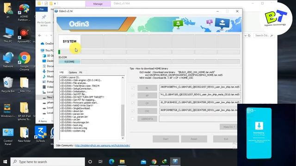Open the File tab in File Explorer
296x166 pixels.
coord(42,9)
